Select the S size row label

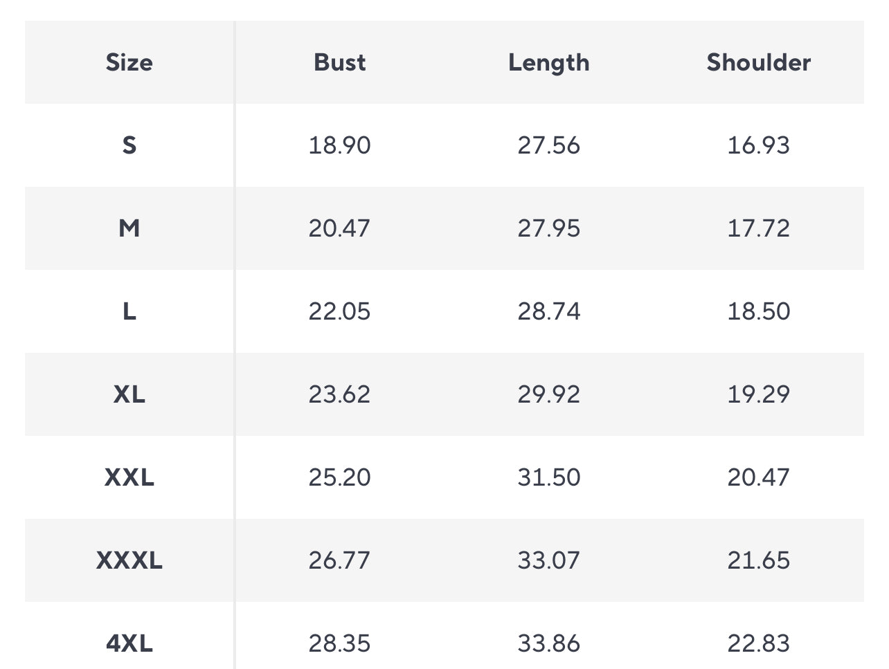(x=129, y=145)
